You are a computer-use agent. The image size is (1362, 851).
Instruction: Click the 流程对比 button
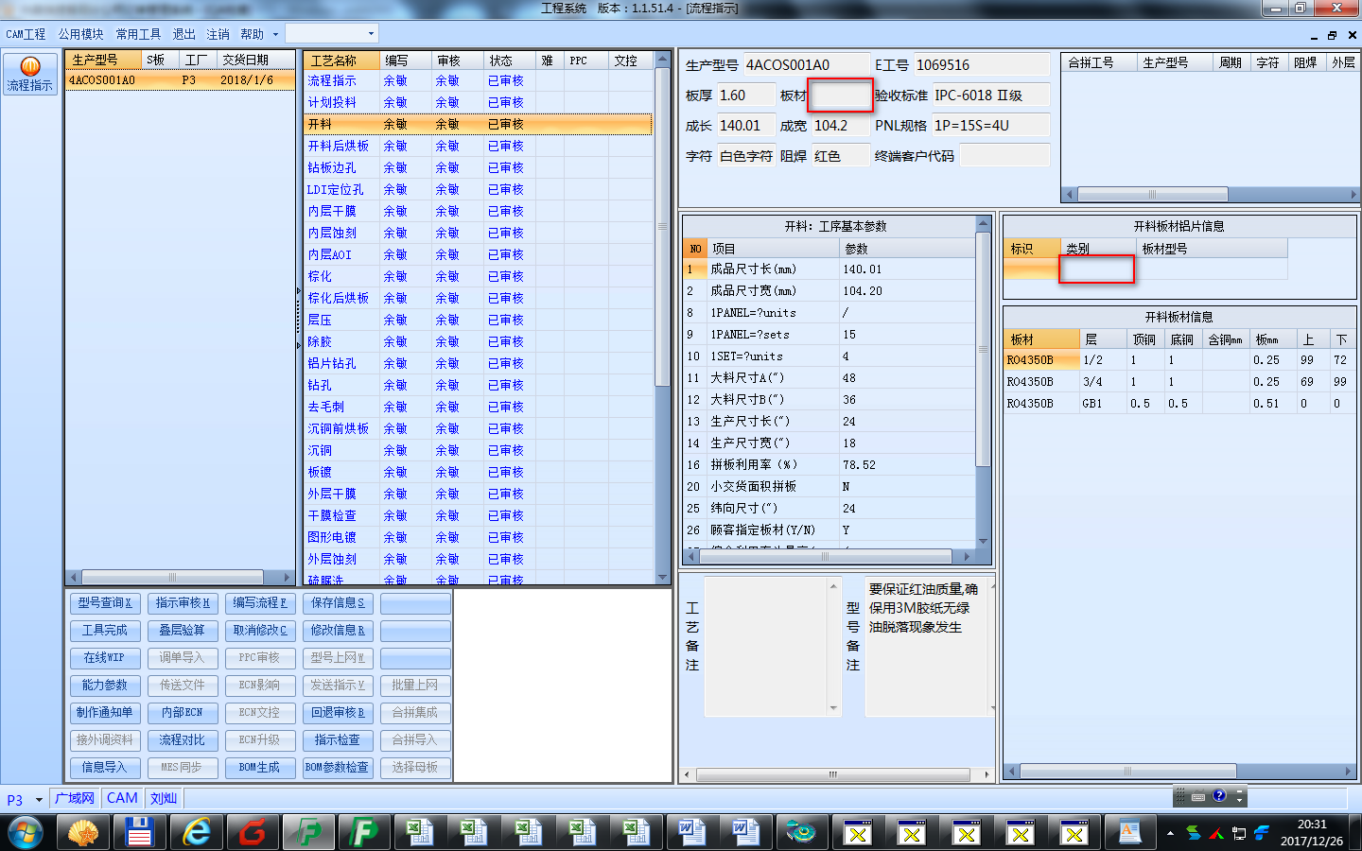click(x=183, y=739)
